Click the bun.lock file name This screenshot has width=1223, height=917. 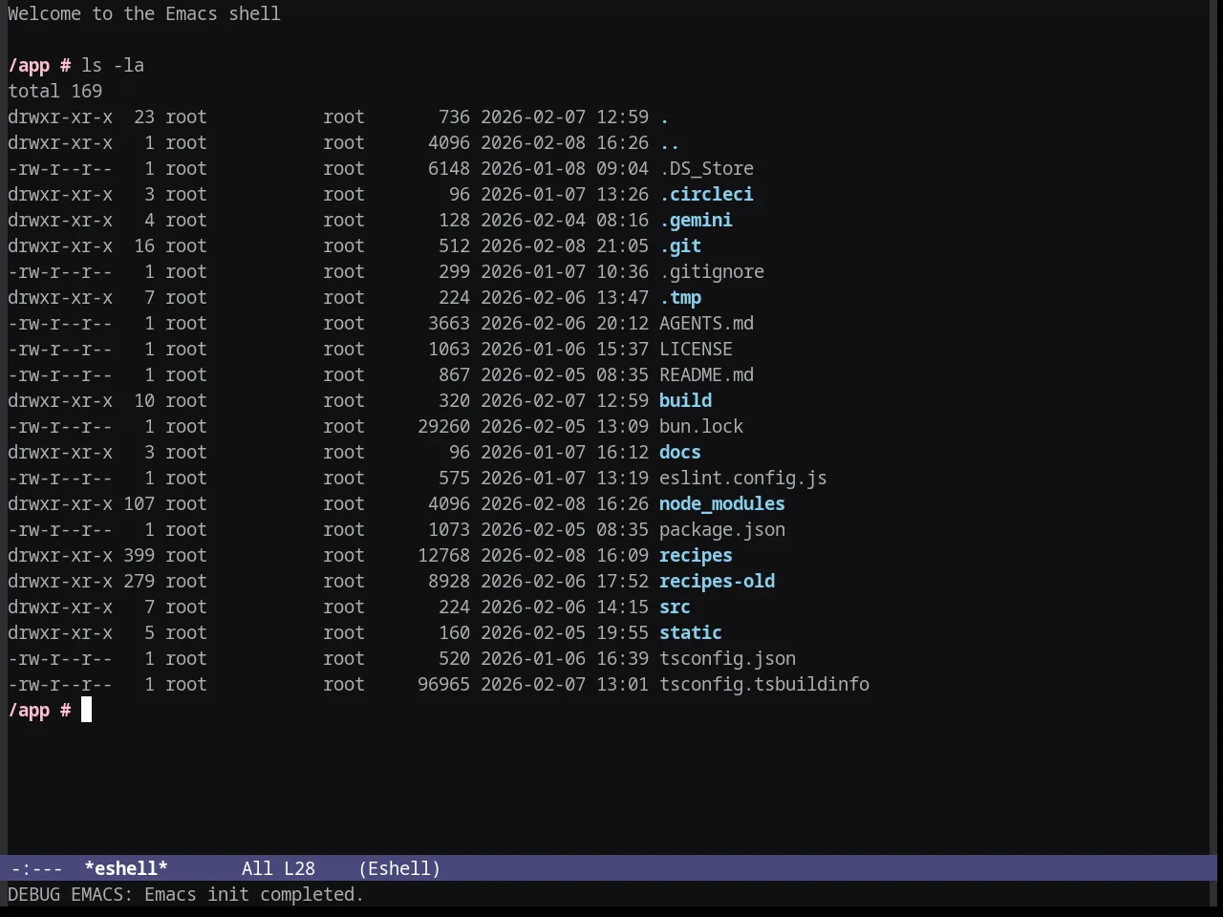click(701, 426)
